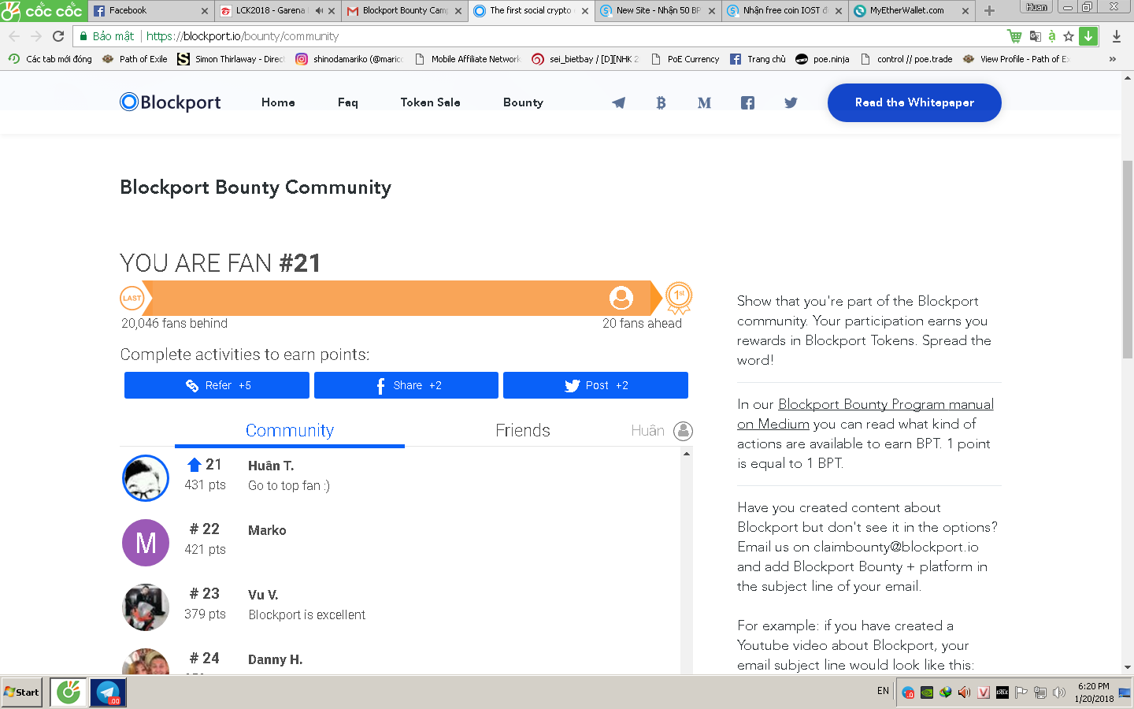Click Marko's purple M avatar
The width and height of the screenshot is (1134, 709).
tap(146, 543)
